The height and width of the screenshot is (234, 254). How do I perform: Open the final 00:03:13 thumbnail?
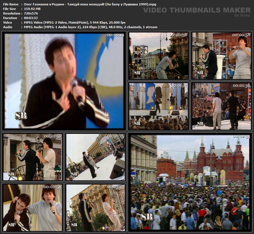(95, 207)
